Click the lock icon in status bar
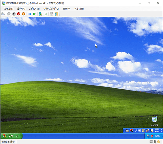The image size is (163, 144). [x=158, y=142]
